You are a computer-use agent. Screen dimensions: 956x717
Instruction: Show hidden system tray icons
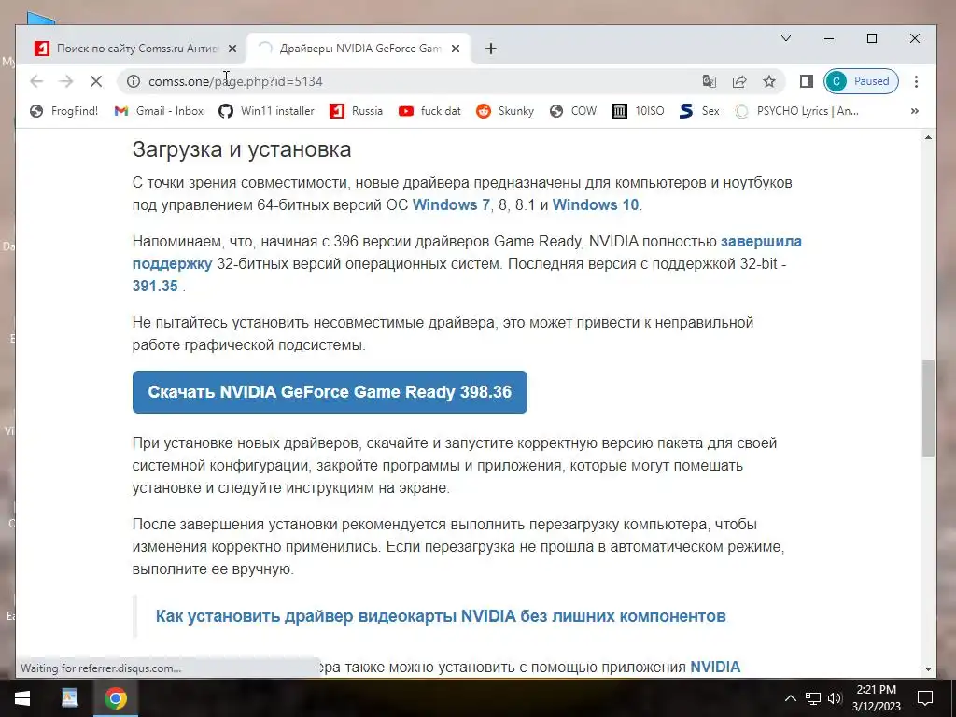pyautogui.click(x=790, y=698)
